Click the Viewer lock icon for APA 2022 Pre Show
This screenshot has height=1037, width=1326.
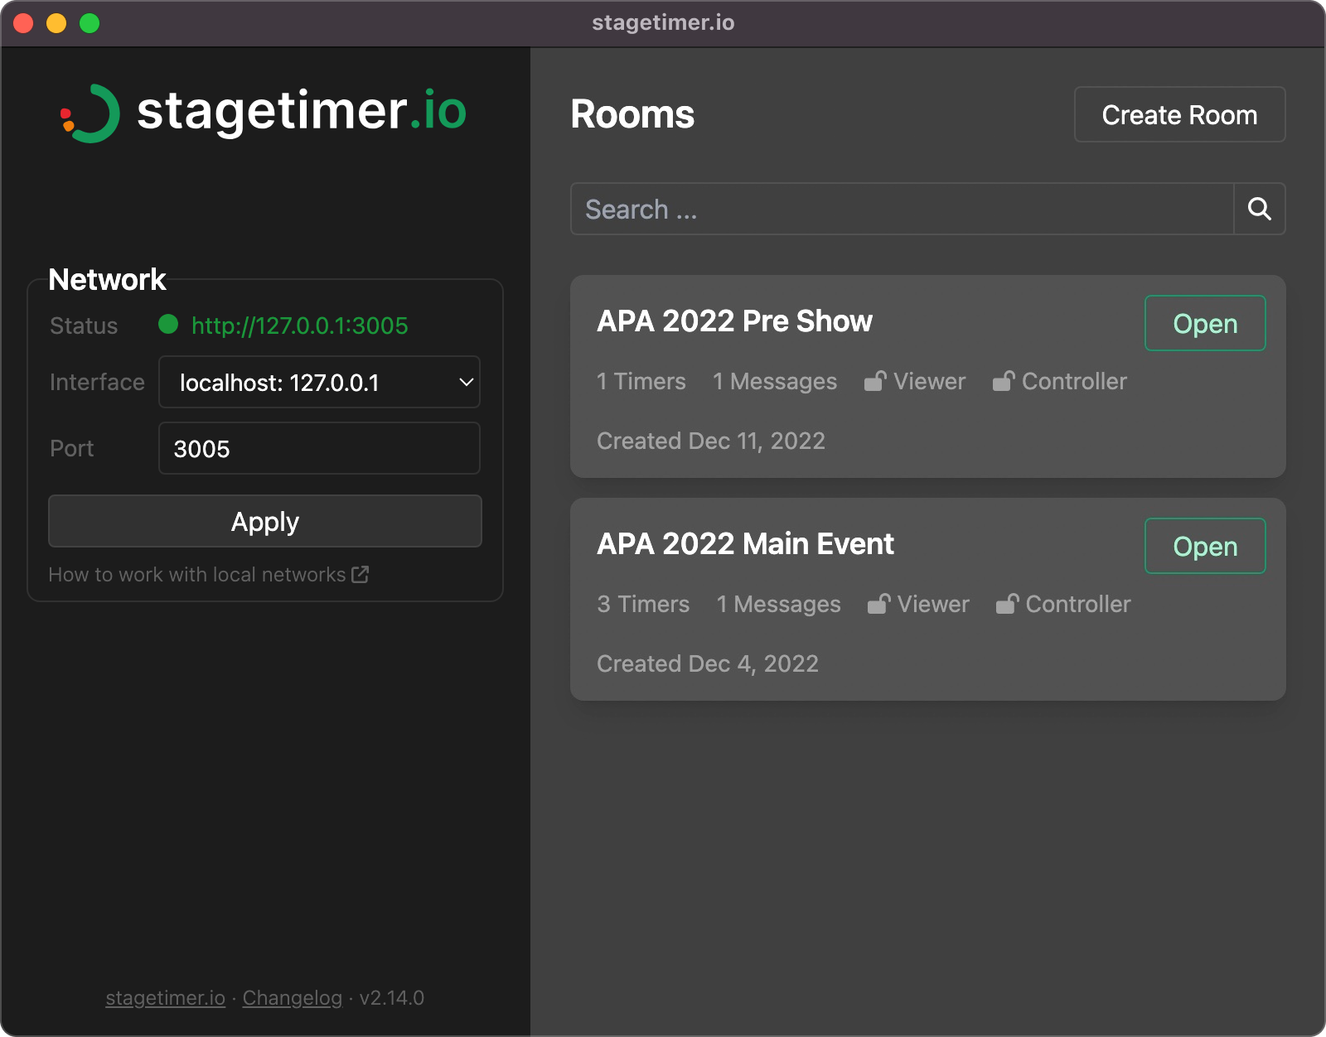(x=876, y=380)
